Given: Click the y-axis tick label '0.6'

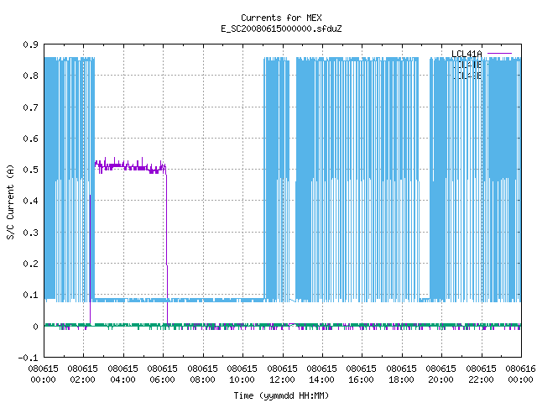Looking at the screenshot, I should [x=30, y=139].
